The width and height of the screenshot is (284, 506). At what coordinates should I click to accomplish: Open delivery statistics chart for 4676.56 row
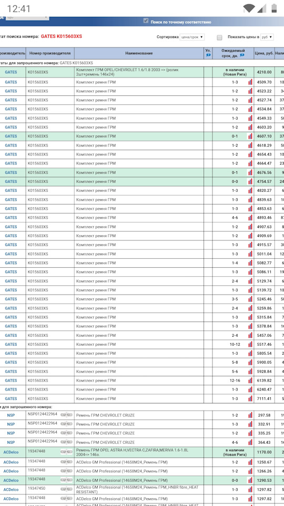point(250,172)
